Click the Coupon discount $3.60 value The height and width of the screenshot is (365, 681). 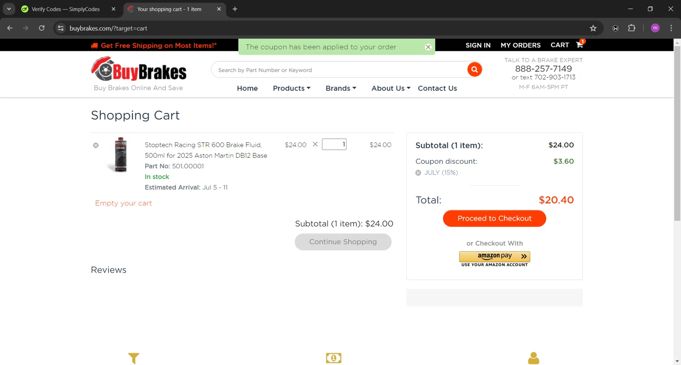(563, 161)
